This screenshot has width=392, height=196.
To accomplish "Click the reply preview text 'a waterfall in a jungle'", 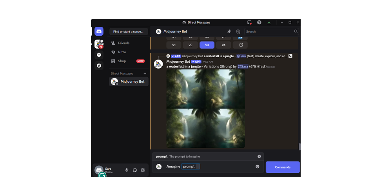I will pyautogui.click(x=220, y=56).
